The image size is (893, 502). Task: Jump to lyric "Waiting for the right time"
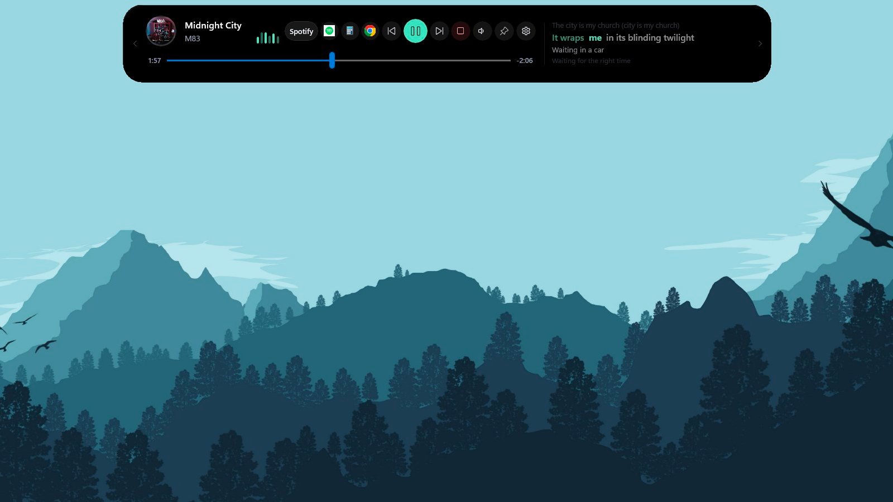(x=591, y=61)
